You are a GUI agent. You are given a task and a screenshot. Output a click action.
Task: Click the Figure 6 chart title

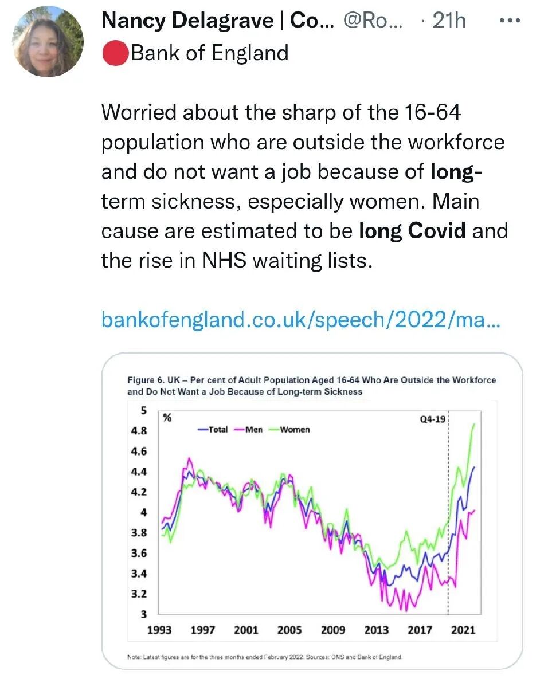[312, 386]
